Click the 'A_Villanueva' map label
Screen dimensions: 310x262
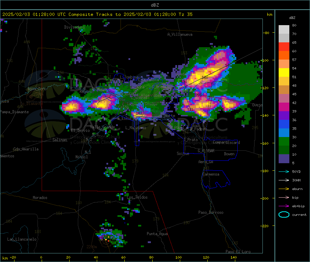click(180, 34)
